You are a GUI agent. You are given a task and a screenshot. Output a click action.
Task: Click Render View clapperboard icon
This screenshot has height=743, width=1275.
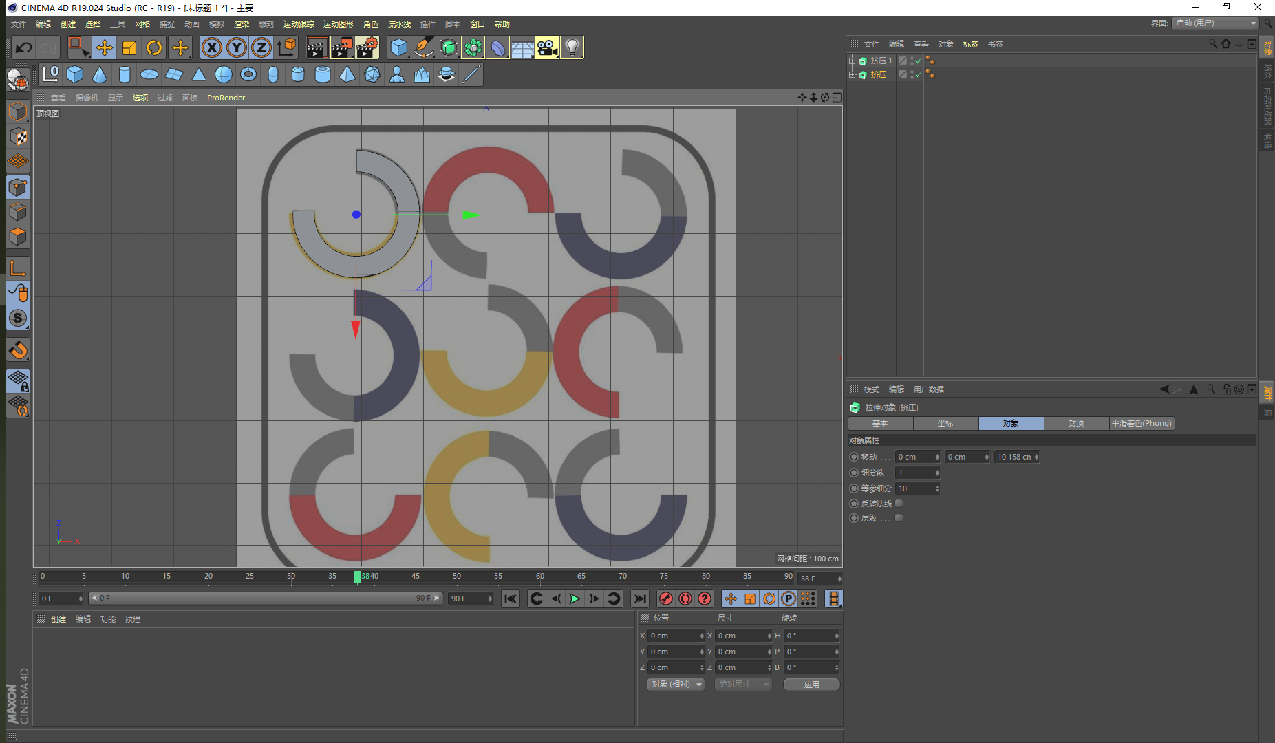pos(317,47)
